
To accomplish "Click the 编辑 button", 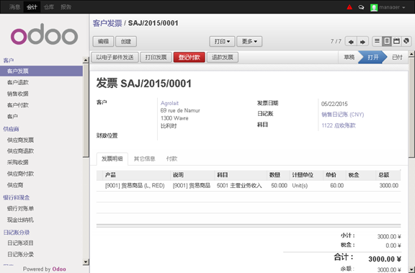I will click(x=103, y=42).
